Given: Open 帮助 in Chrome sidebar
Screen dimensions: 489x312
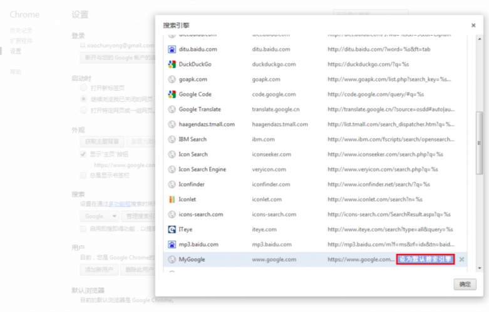Looking at the screenshot, I should click(16, 72).
